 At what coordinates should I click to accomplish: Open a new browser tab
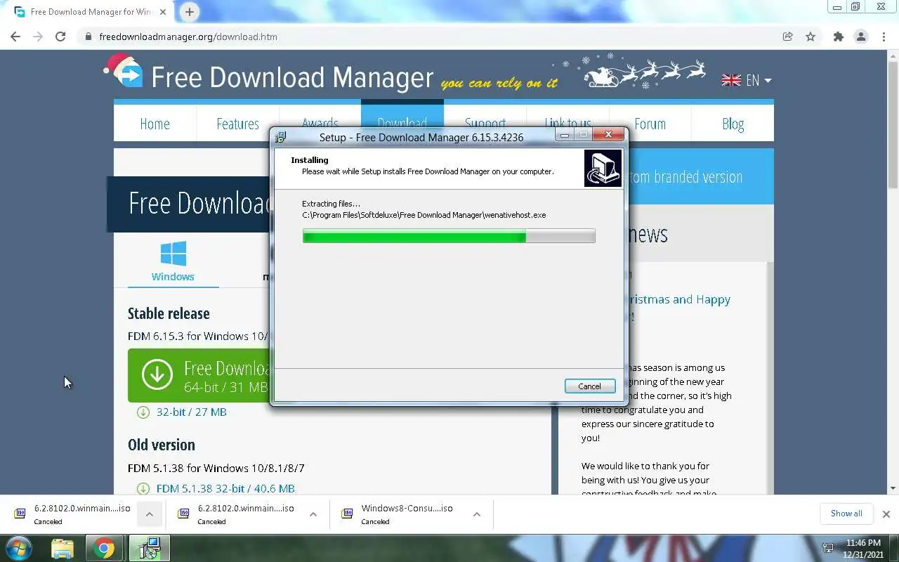pos(189,11)
